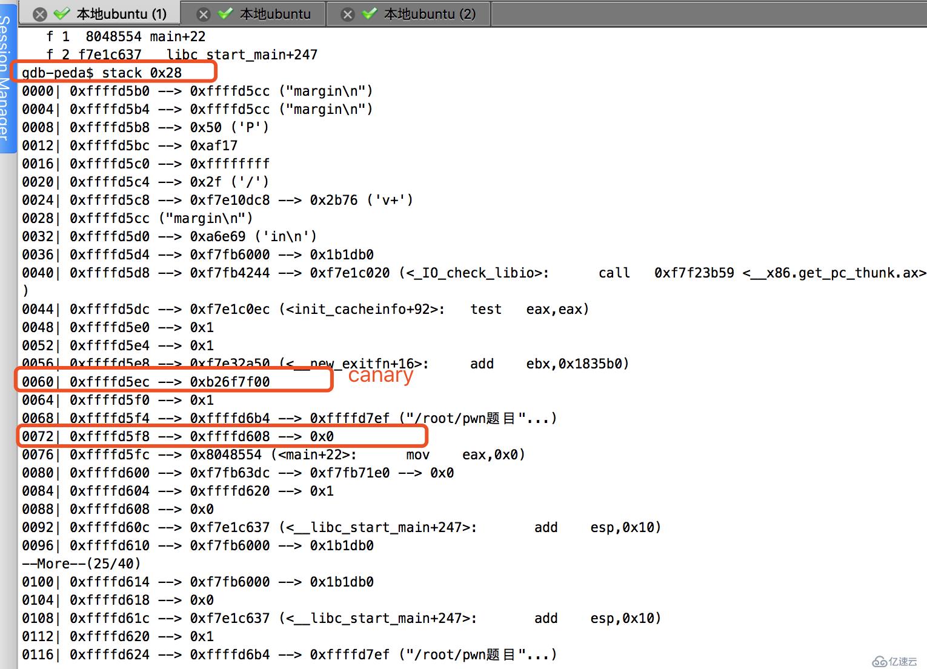Click green checkmark on 本地ubuntu (1) tab
Viewport: 927px width, 669px height.
click(x=62, y=13)
